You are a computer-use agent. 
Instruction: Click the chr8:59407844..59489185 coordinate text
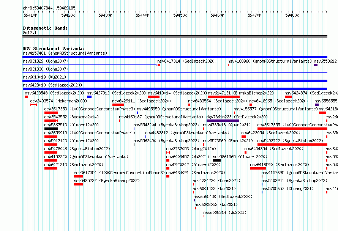(x=49, y=8)
